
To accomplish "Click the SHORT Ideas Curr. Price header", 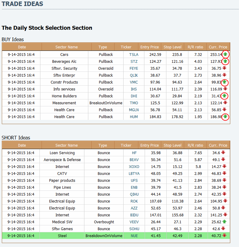I will point(218,145).
